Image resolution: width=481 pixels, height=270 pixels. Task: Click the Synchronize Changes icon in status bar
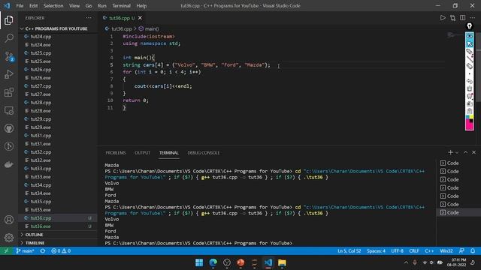43,251
